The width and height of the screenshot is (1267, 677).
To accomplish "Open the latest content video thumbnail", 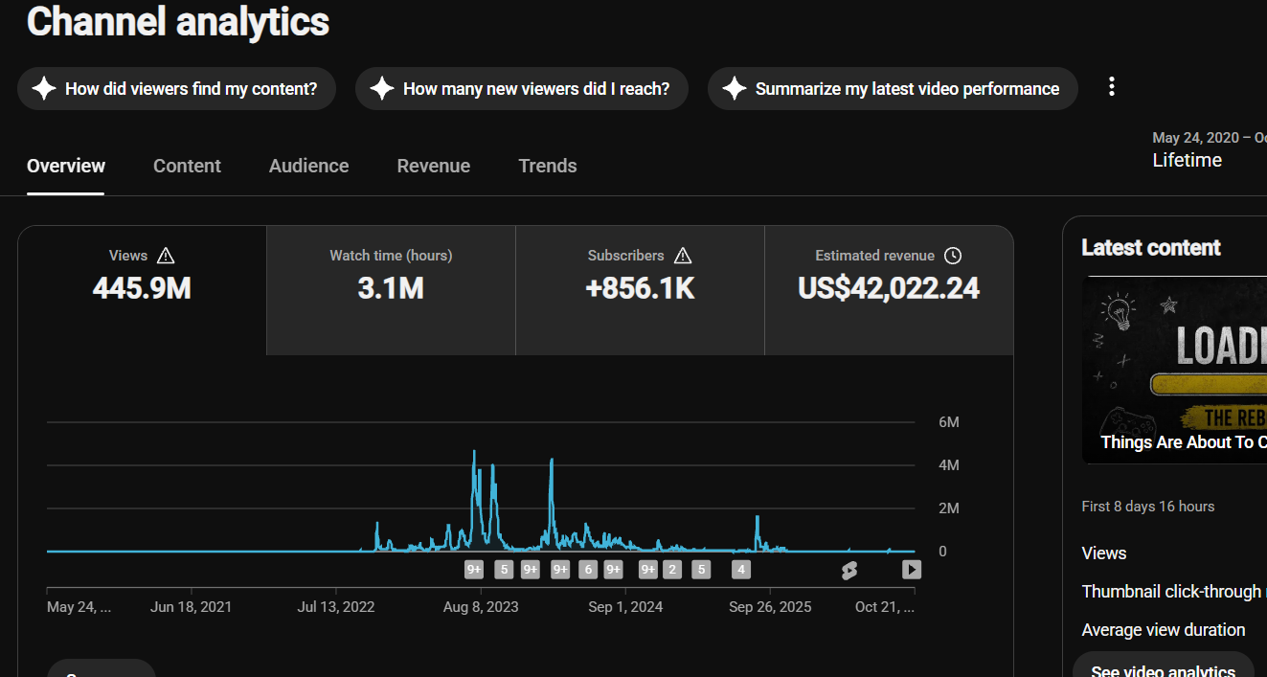I will pyautogui.click(x=1175, y=370).
